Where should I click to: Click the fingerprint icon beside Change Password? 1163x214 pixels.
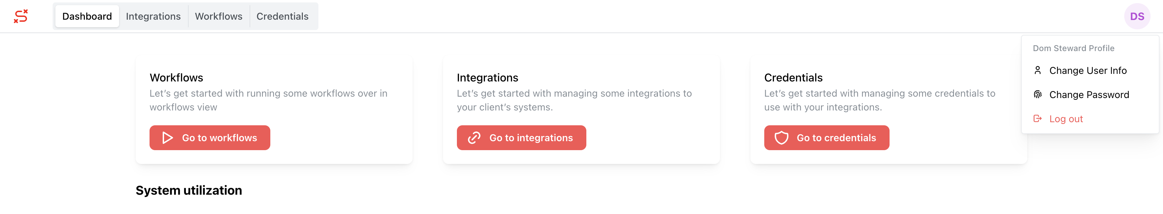tap(1037, 95)
